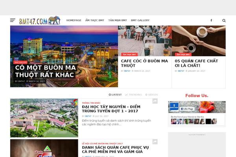236x157 pixels.
Task: Switch to the Trending tab
Action: click(133, 95)
